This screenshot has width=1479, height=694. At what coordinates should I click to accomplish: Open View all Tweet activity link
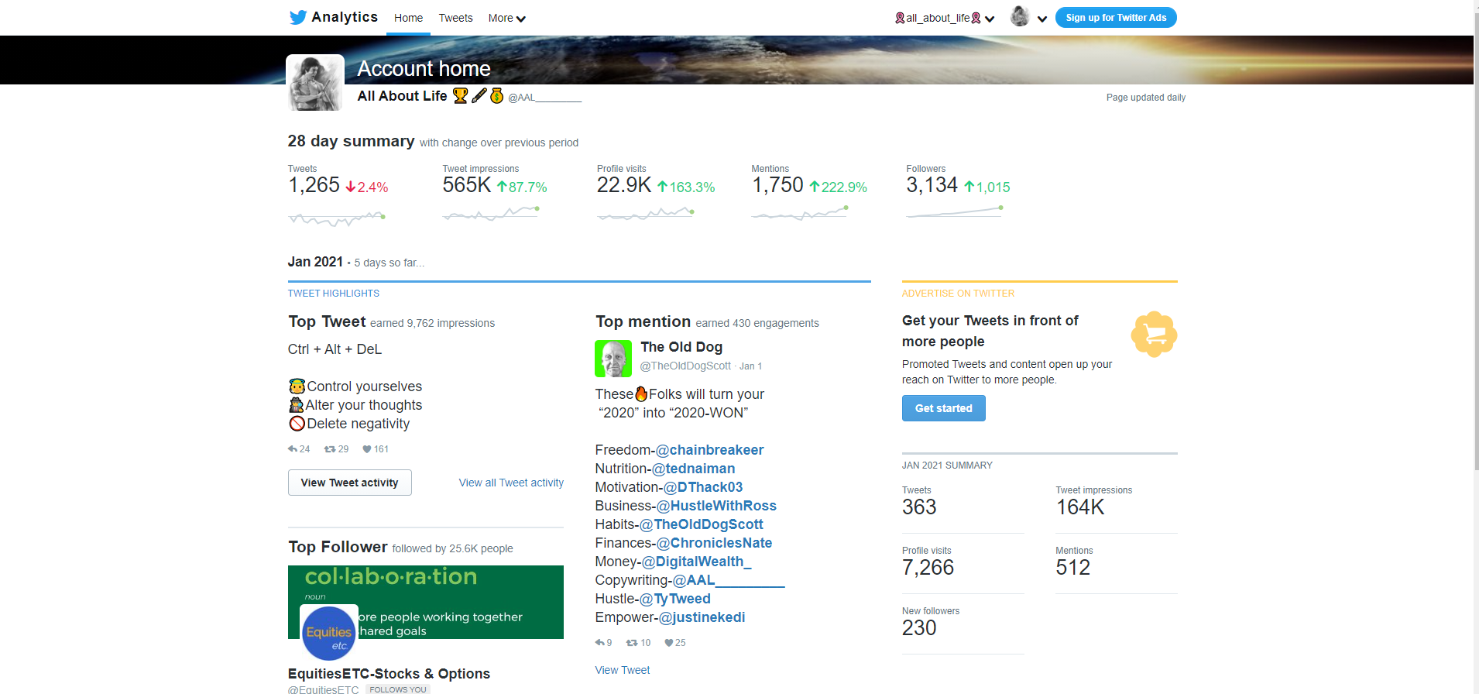tap(511, 483)
